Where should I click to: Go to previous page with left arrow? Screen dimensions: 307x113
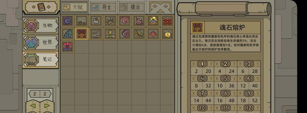pos(33,106)
